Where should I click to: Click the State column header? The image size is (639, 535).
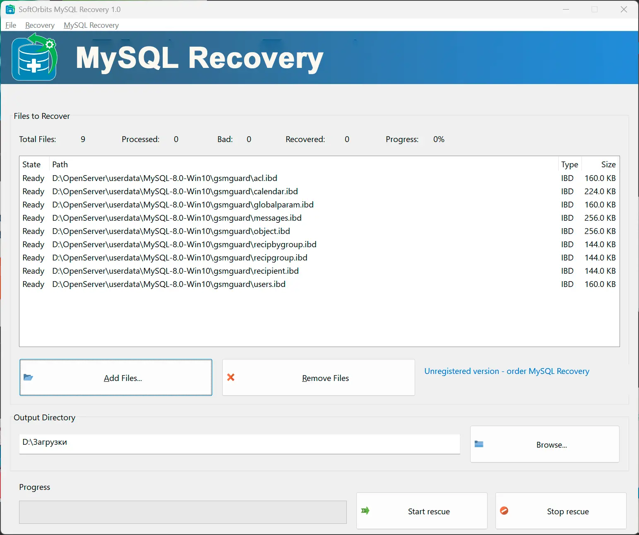pyautogui.click(x=31, y=164)
